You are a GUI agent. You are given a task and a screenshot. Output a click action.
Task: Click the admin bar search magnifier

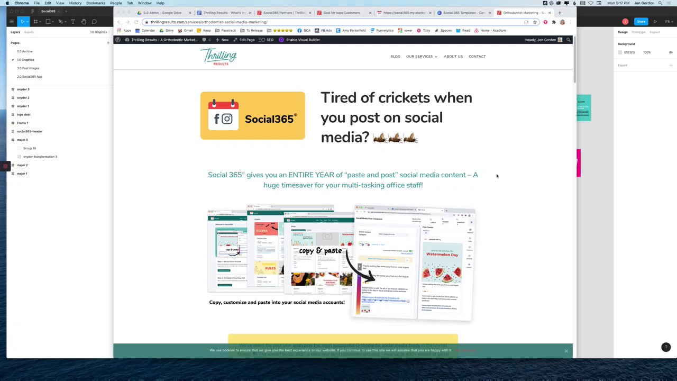pyautogui.click(x=568, y=40)
